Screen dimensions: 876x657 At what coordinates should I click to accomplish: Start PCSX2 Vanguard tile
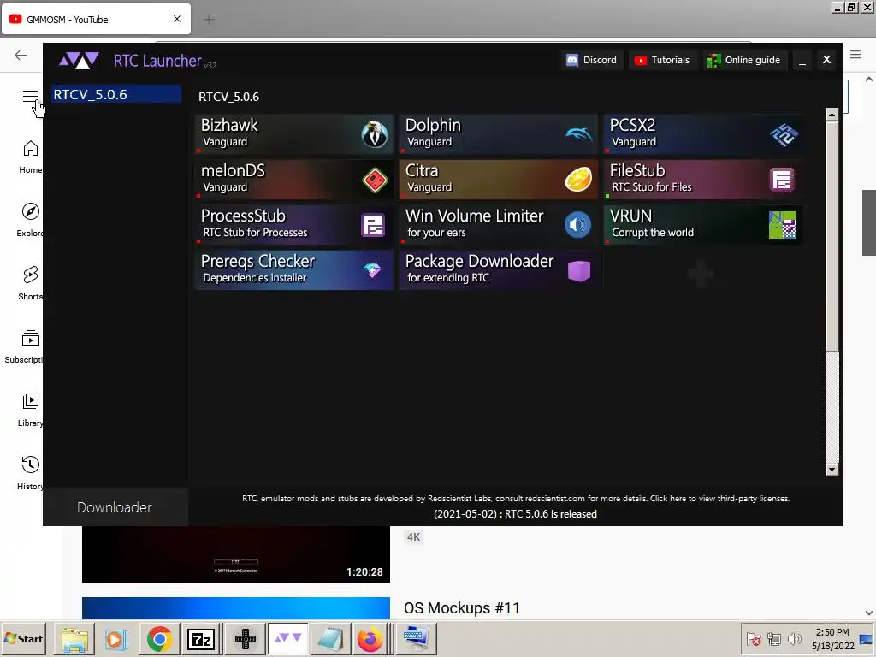[703, 134]
